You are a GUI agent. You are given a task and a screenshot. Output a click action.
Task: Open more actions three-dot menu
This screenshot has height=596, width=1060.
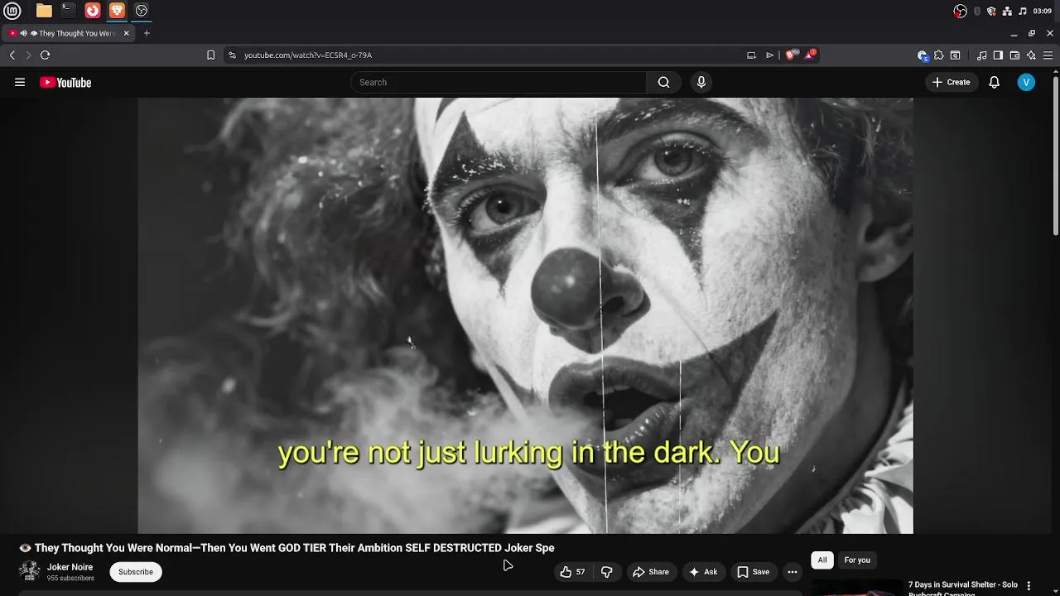click(x=793, y=572)
